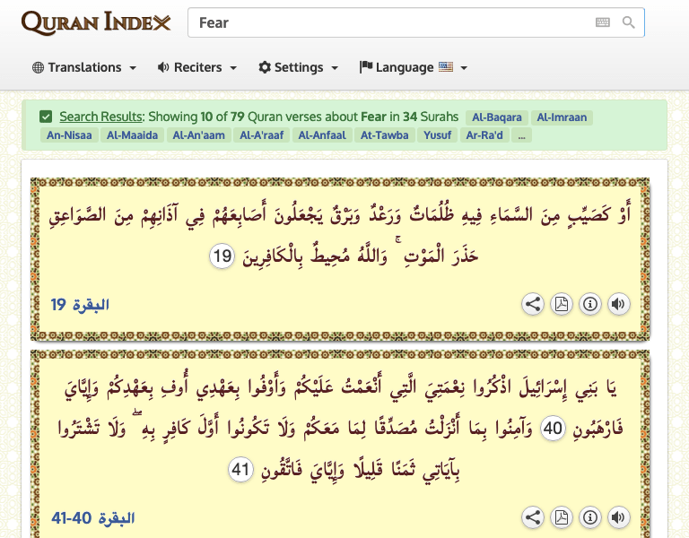Open the virtual keyboard icon in search box
This screenshot has height=538, width=689.
click(603, 22)
